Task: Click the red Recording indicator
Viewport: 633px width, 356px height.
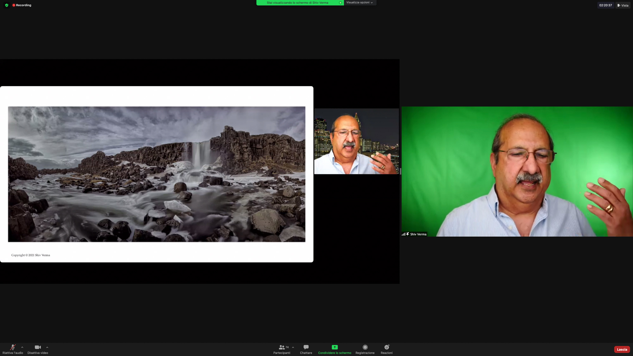Action: pyautogui.click(x=22, y=5)
